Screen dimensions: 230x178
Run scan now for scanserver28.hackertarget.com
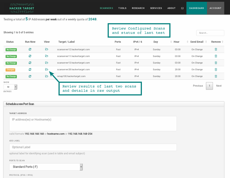[x=30, y=69]
